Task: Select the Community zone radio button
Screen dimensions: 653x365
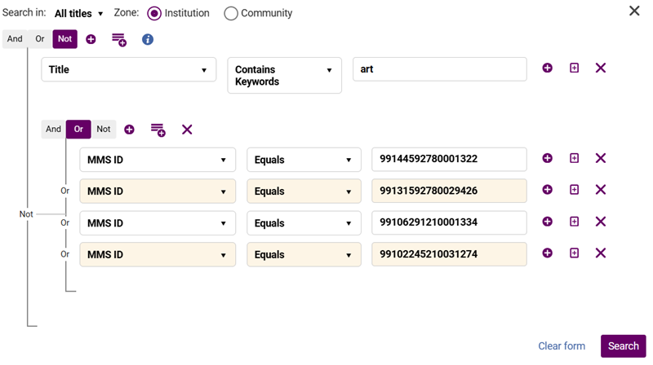Action: click(x=231, y=13)
